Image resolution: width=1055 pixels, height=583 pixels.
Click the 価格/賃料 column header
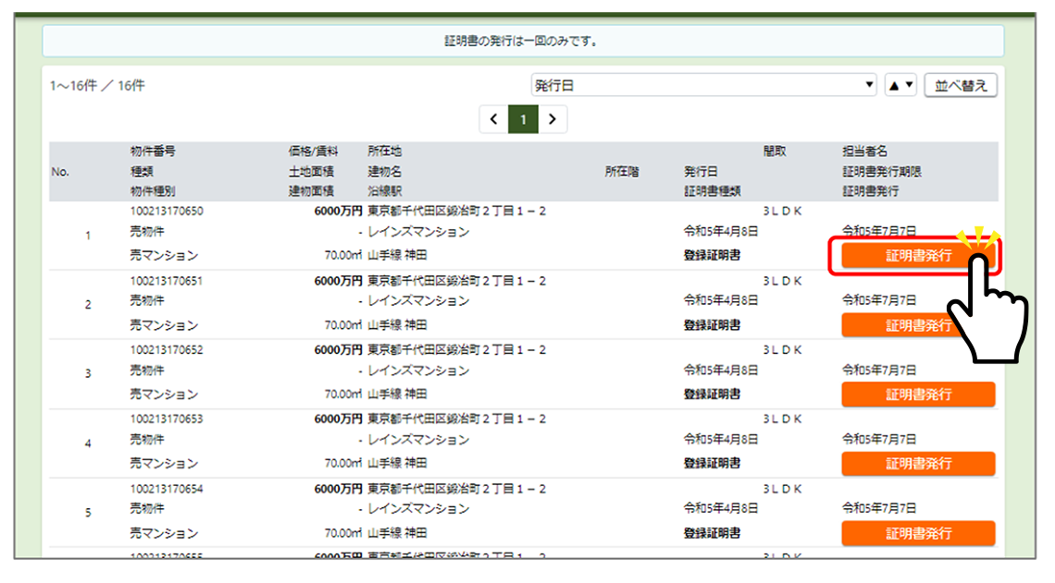pyautogui.click(x=313, y=152)
